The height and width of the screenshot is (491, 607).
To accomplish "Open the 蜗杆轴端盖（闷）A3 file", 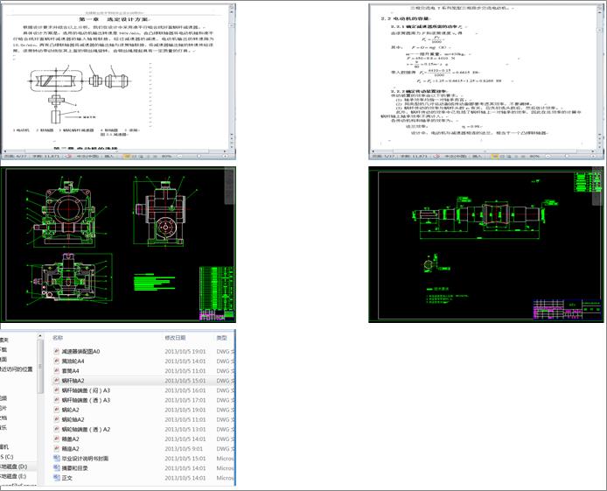I will (x=86, y=390).
